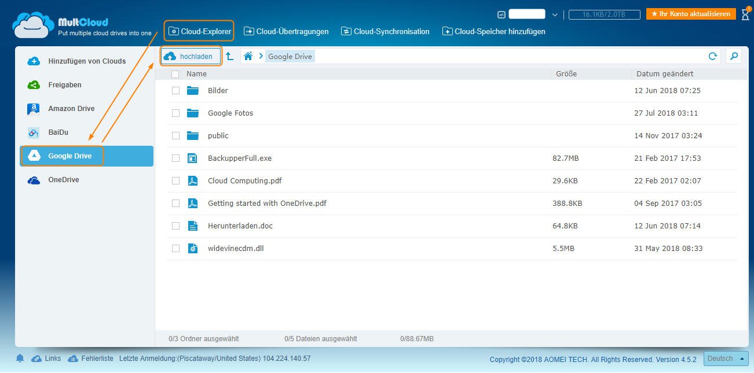Open the public folder name
The image size is (754, 373).
pyautogui.click(x=218, y=135)
